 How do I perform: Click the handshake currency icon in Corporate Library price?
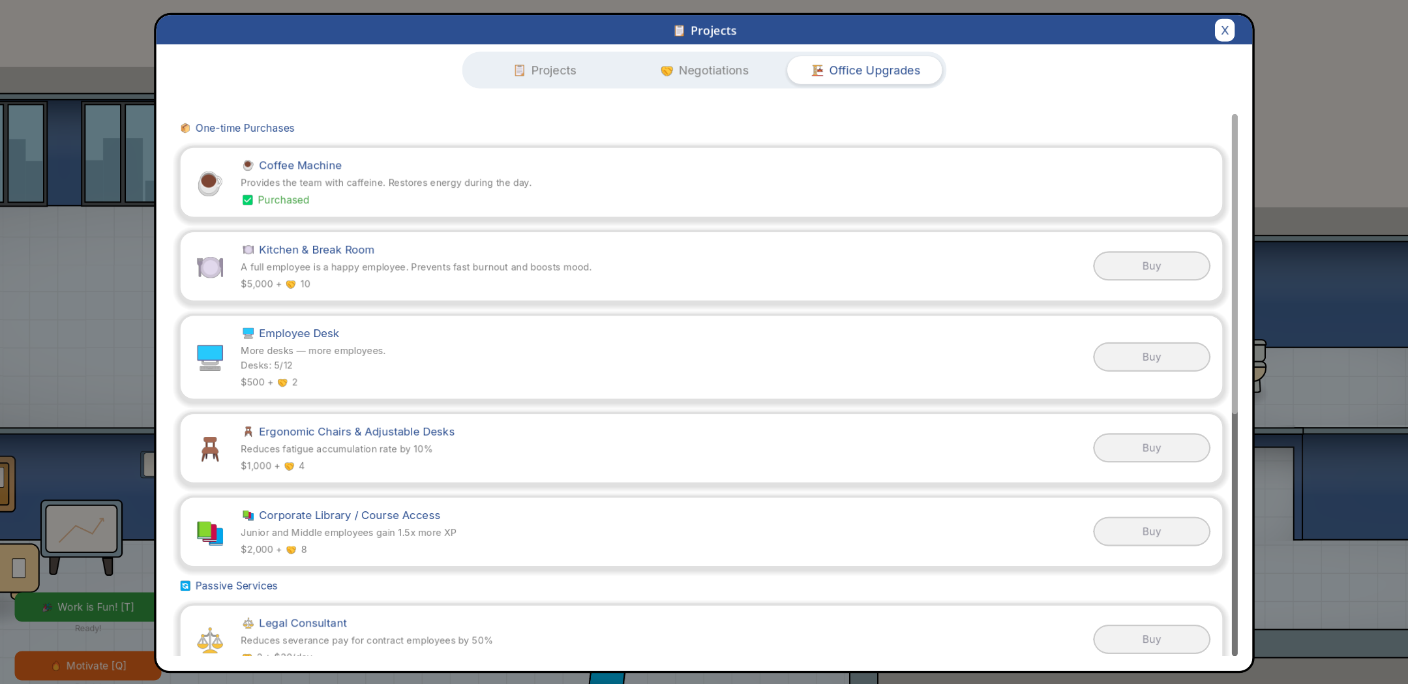[291, 550]
